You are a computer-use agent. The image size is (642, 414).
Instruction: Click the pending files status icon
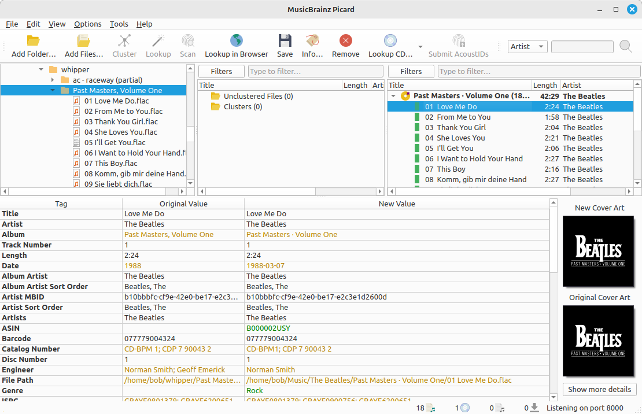(x=500, y=408)
